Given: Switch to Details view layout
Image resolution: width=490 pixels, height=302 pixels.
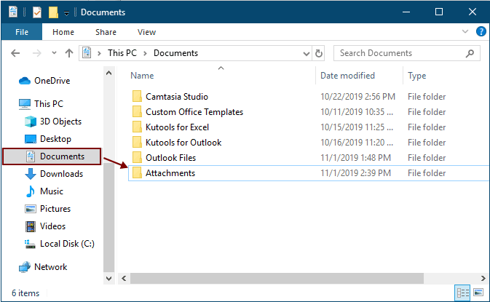Looking at the screenshot, I should click(462, 293).
